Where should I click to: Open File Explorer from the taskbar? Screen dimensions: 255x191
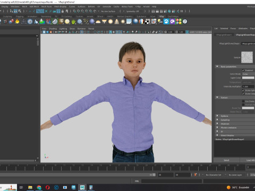coord(30,187)
